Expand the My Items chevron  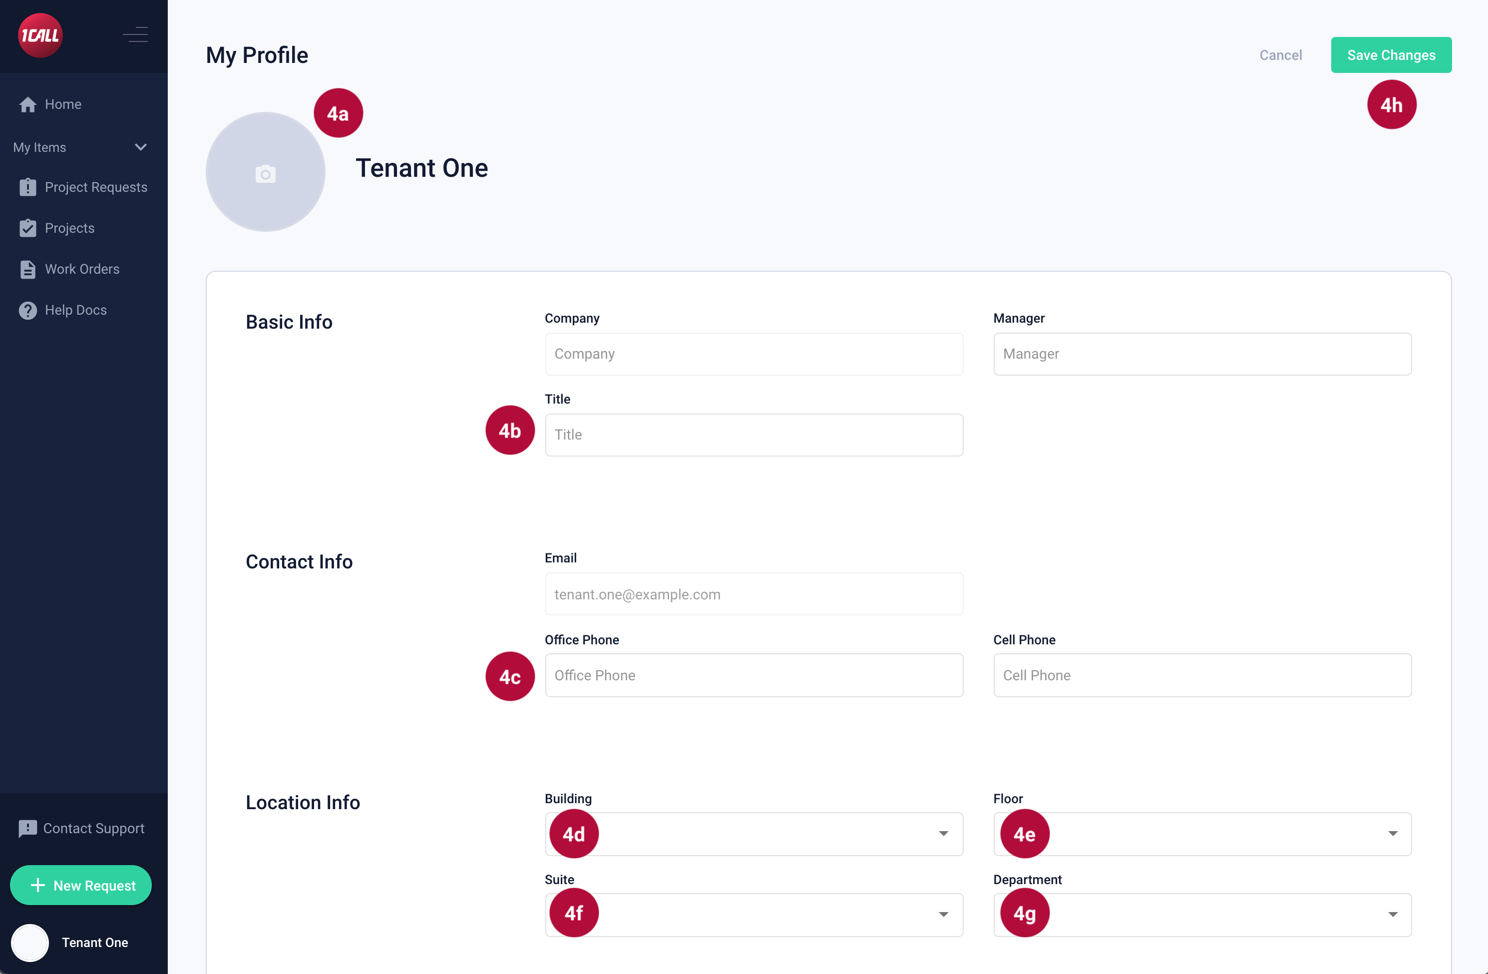(x=141, y=148)
